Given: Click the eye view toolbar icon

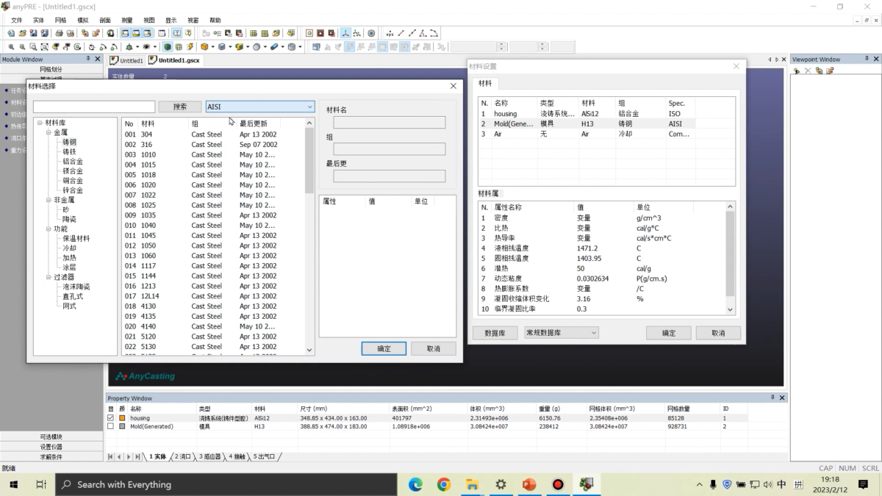Looking at the screenshot, I should click(x=146, y=46).
